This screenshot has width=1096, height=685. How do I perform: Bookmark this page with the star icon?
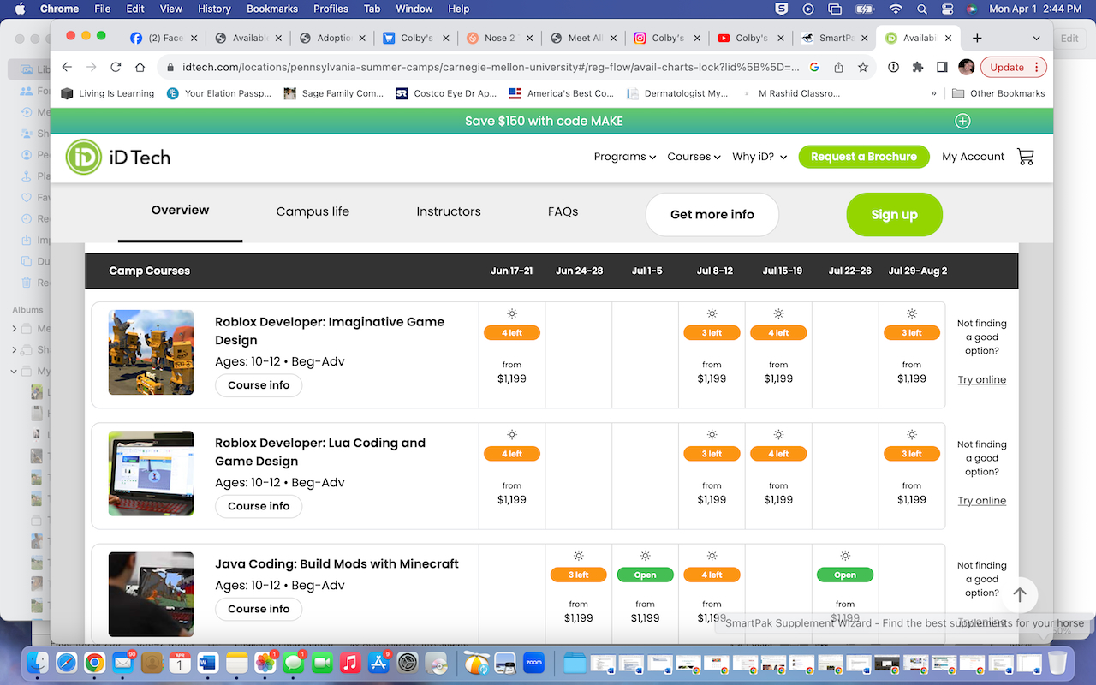(863, 67)
